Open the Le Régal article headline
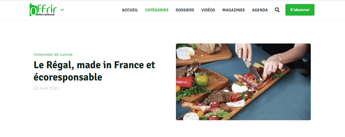 [x=94, y=71]
